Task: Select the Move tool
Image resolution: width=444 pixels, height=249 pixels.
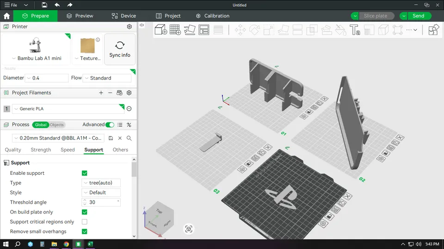Action: [x=240, y=30]
